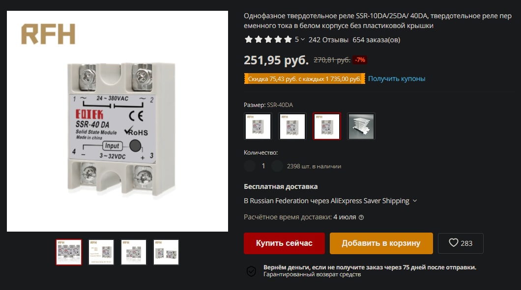
Task: Click the five-star rating stars
Action: [268, 40]
